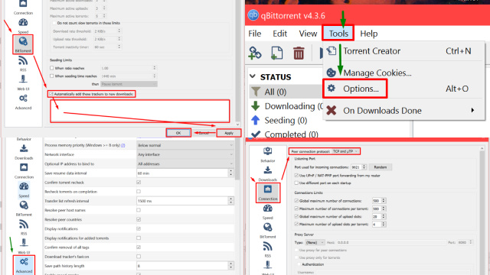490x275 pixels.
Task: Open Web UI in top-left options sidebar
Action: pyautogui.click(x=23, y=79)
